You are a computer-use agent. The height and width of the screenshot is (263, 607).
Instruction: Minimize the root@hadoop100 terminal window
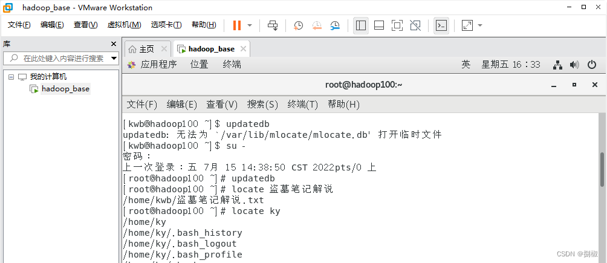[x=554, y=85]
